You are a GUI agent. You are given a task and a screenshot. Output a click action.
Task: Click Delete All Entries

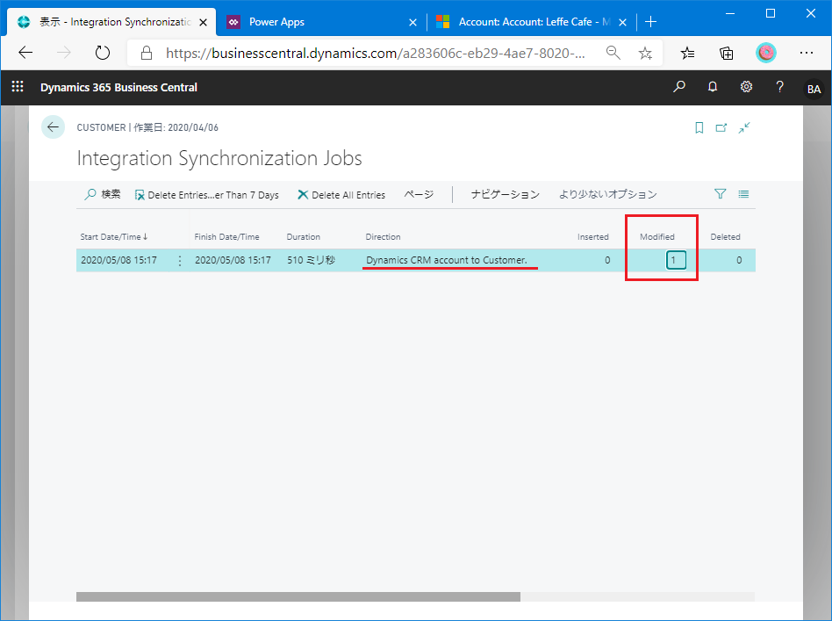[341, 195]
